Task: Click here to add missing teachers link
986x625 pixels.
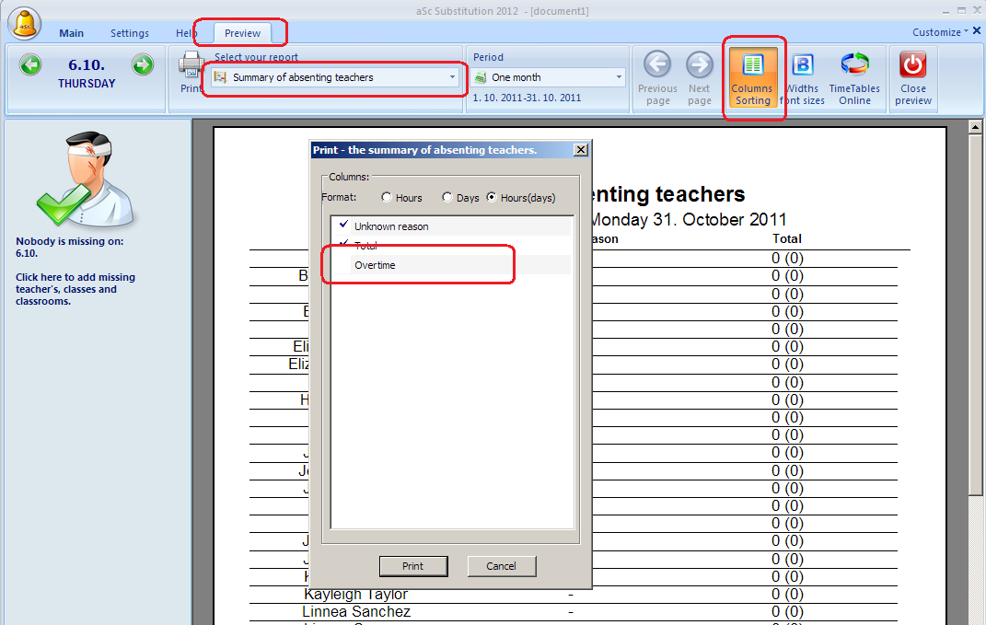Action: [x=75, y=289]
